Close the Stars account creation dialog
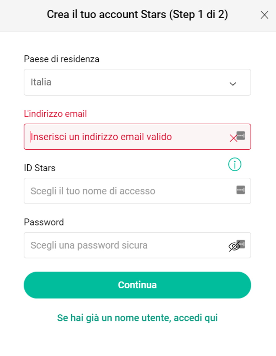The height and width of the screenshot is (356, 276). [264, 15]
